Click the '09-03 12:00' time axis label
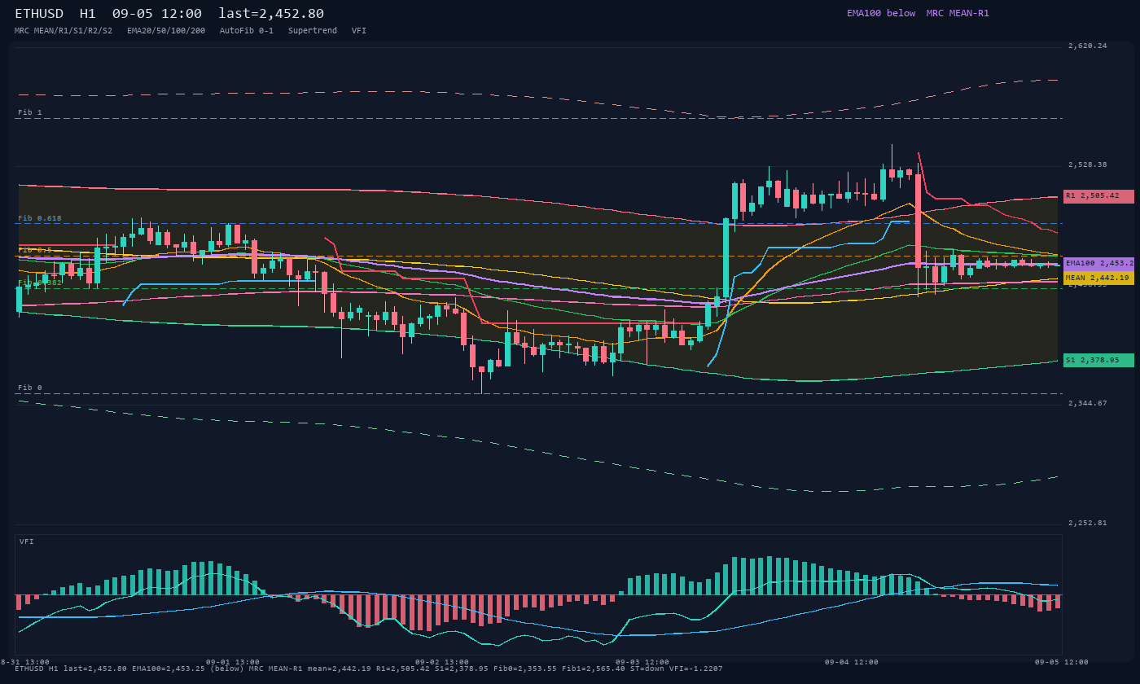Image resolution: width=1140 pixels, height=684 pixels. point(642,662)
